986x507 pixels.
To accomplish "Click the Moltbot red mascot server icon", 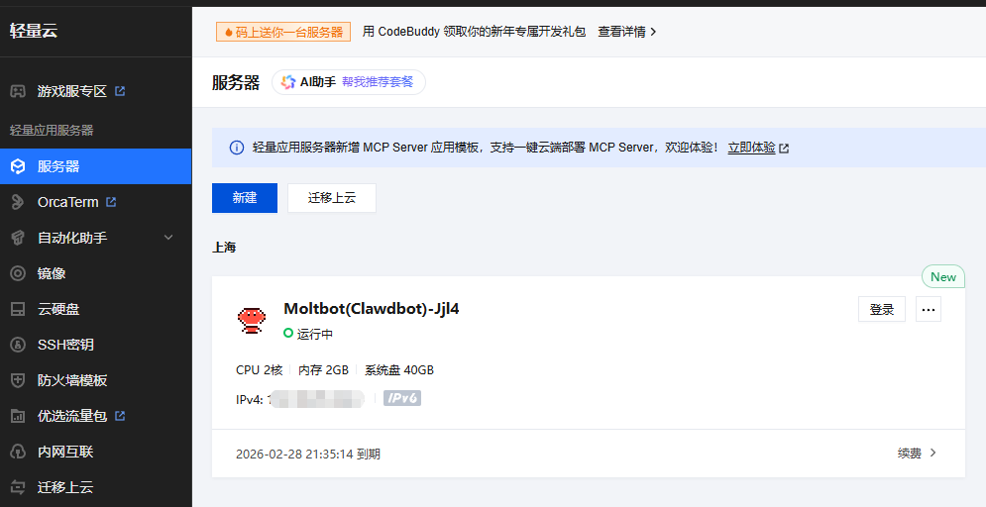I will click(251, 319).
